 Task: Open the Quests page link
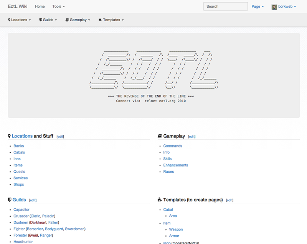19,172
